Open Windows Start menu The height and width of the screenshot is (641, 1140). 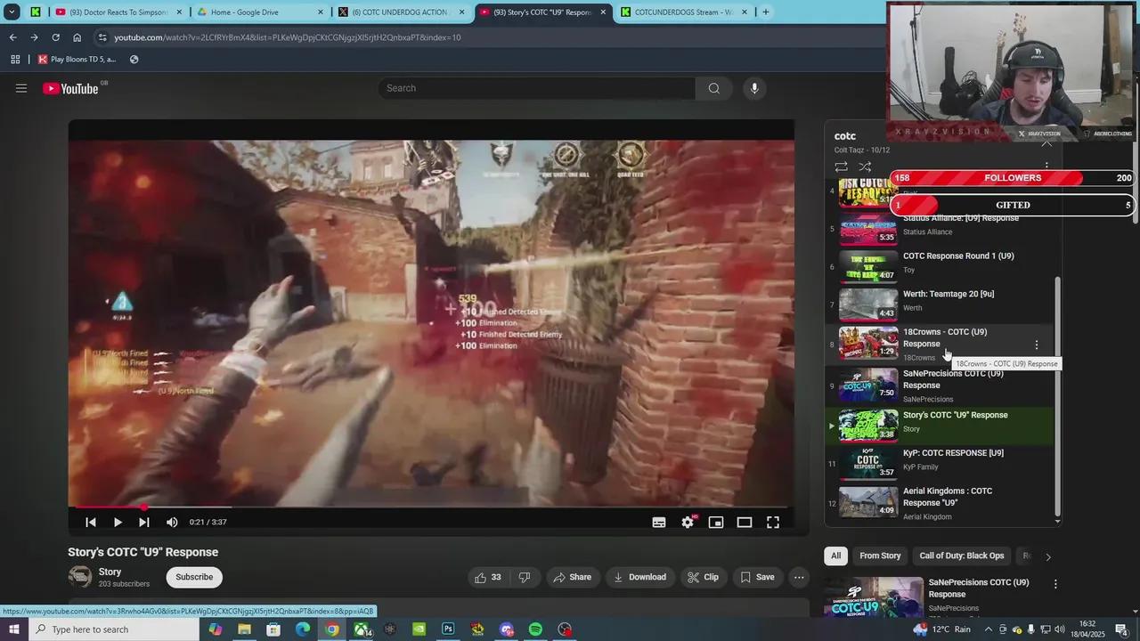13,629
